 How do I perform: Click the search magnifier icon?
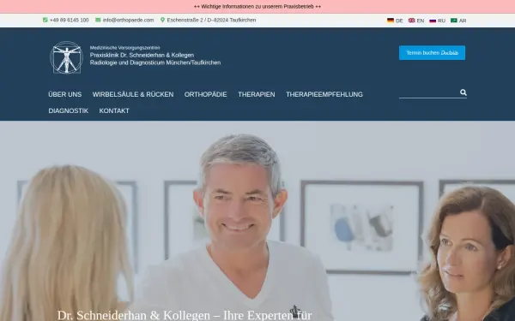[463, 92]
